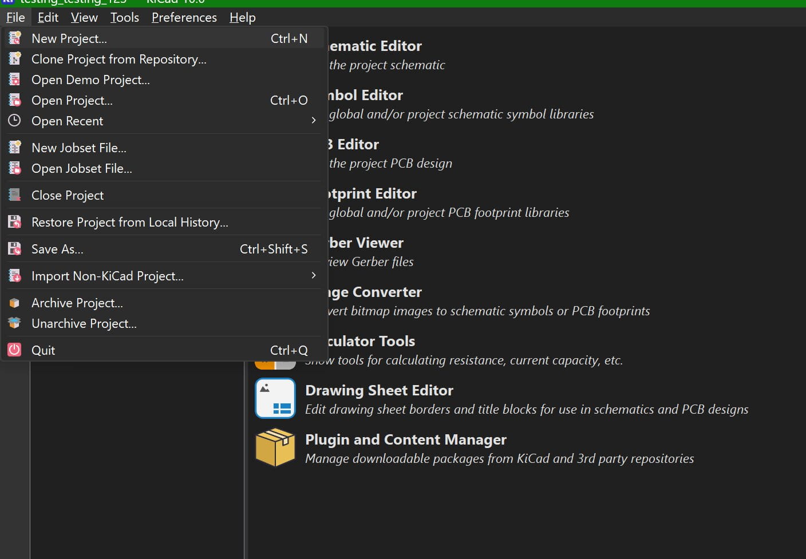Viewport: 806px width, 559px height.
Task: Expand the Open Recent submenu arrow
Action: 313,121
